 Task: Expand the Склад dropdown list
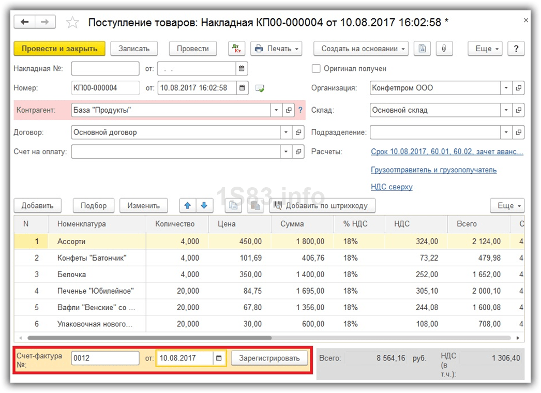(x=506, y=110)
